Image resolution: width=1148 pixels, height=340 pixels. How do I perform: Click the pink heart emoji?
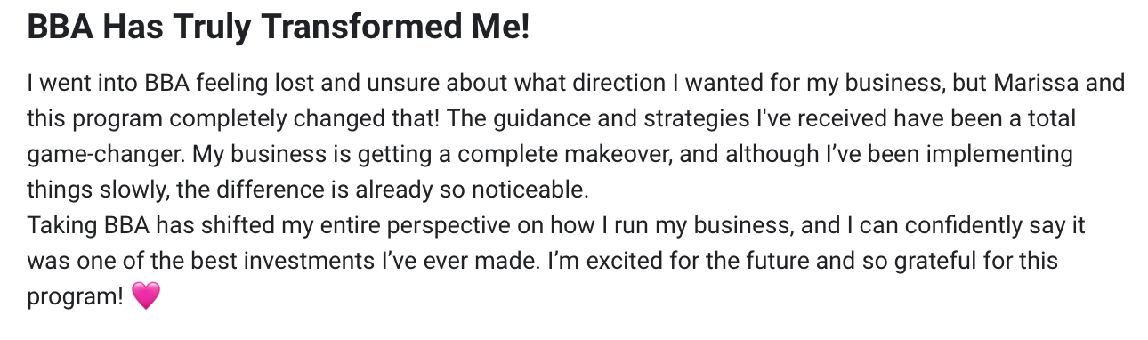click(x=145, y=296)
